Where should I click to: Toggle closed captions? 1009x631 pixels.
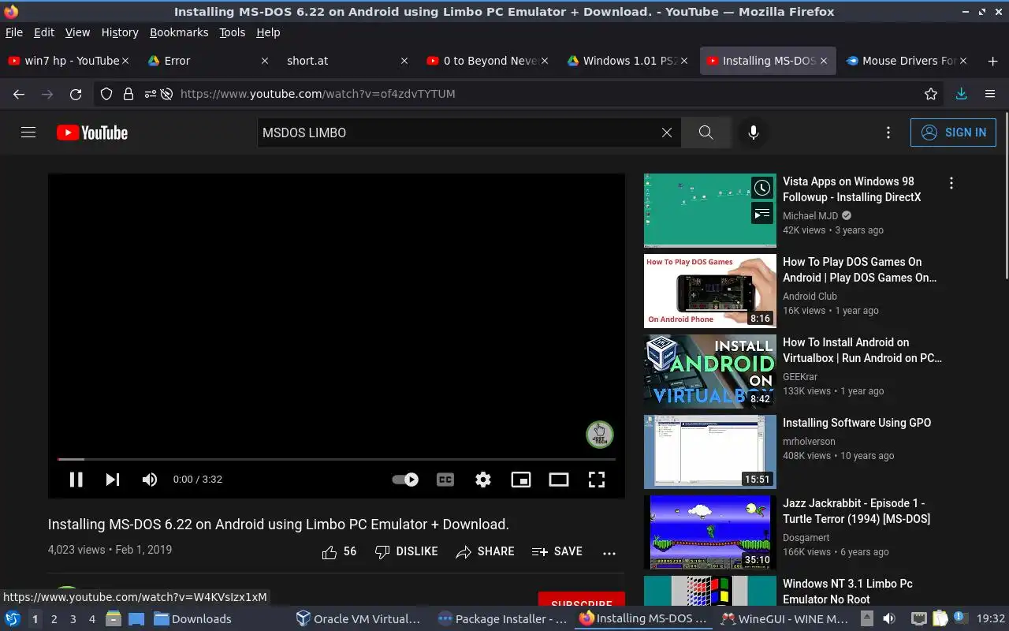[445, 480]
